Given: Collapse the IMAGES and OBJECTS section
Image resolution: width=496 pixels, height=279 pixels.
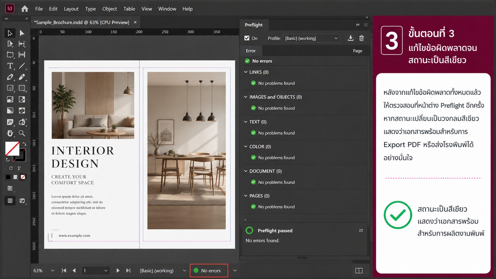Looking at the screenshot, I should [246, 97].
